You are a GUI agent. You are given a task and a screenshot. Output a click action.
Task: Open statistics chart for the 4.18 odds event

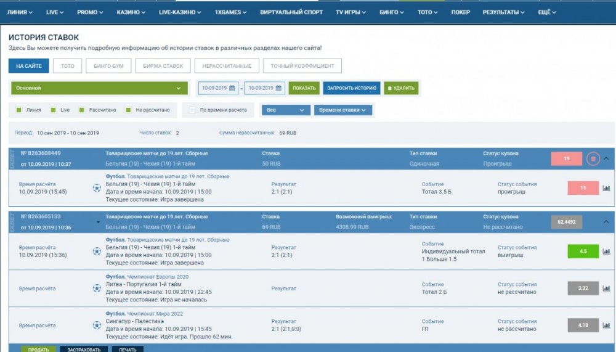pyautogui.click(x=606, y=325)
